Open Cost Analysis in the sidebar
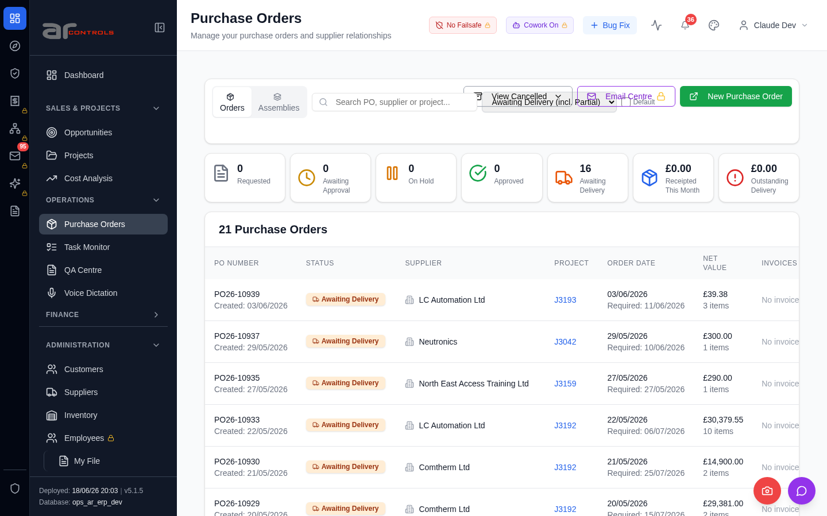Screen dimensions: 827x516 point(103,178)
